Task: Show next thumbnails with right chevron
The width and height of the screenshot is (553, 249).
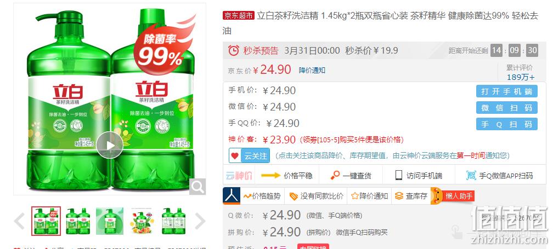Action: [x=200, y=221]
